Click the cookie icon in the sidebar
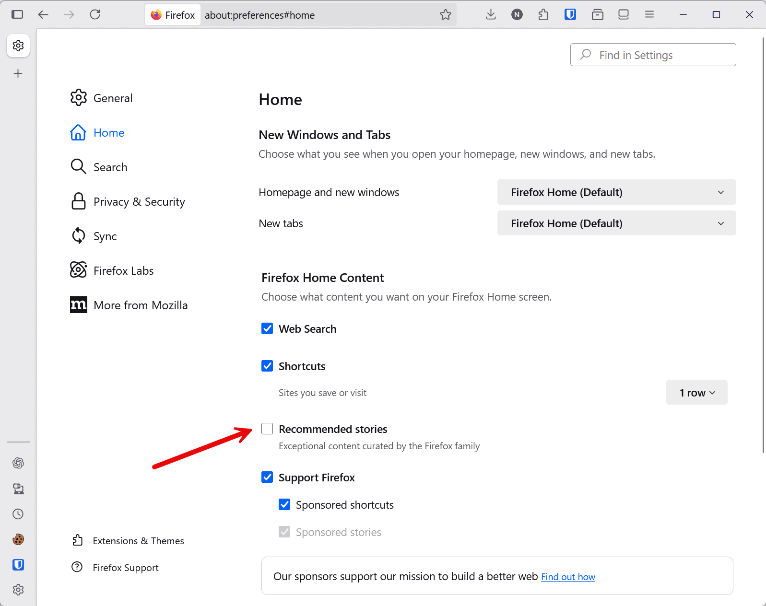 click(18, 539)
